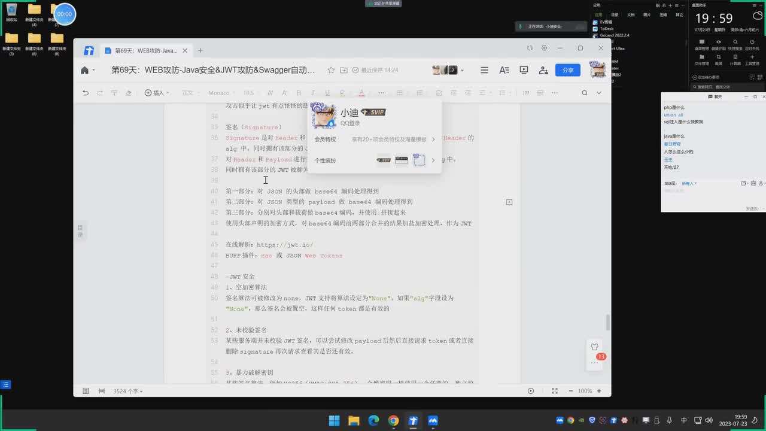The image size is (766, 431).
Task: Open File Explorer from taskbar
Action: click(x=354, y=420)
